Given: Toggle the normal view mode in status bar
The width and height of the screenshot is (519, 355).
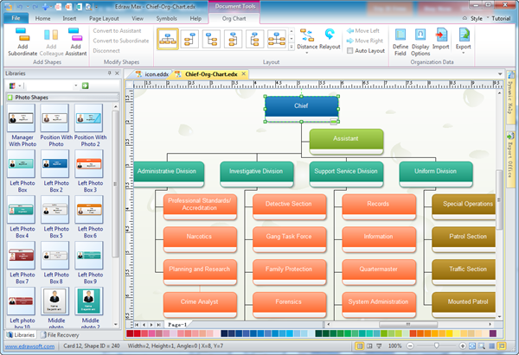Looking at the screenshot, I should [x=360, y=346].
